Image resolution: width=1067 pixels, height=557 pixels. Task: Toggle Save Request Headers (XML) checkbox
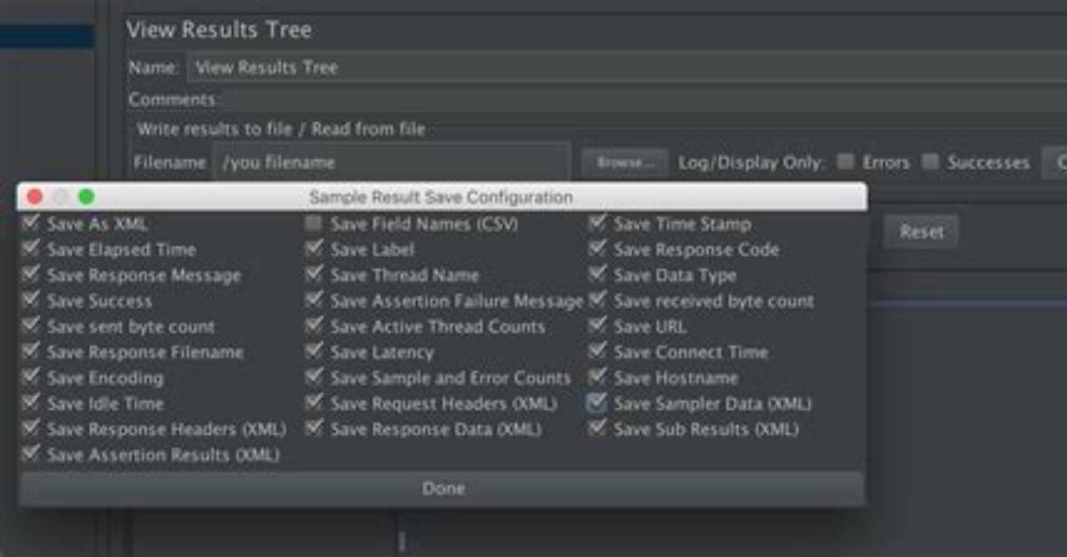314,403
